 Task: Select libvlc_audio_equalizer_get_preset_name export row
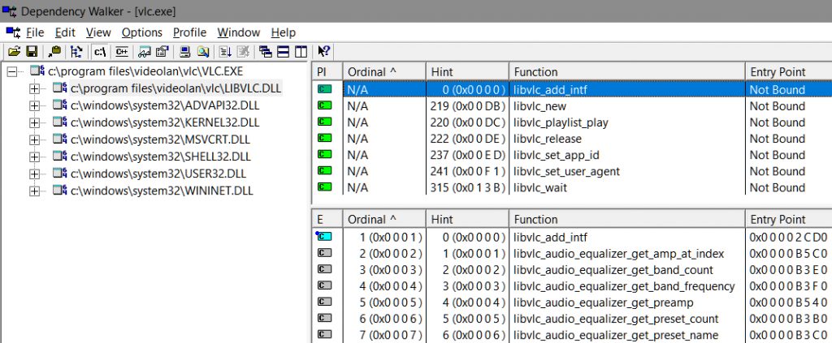(x=572, y=335)
